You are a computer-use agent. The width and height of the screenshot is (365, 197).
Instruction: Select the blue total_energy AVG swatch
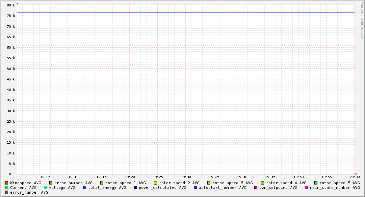[84, 188]
